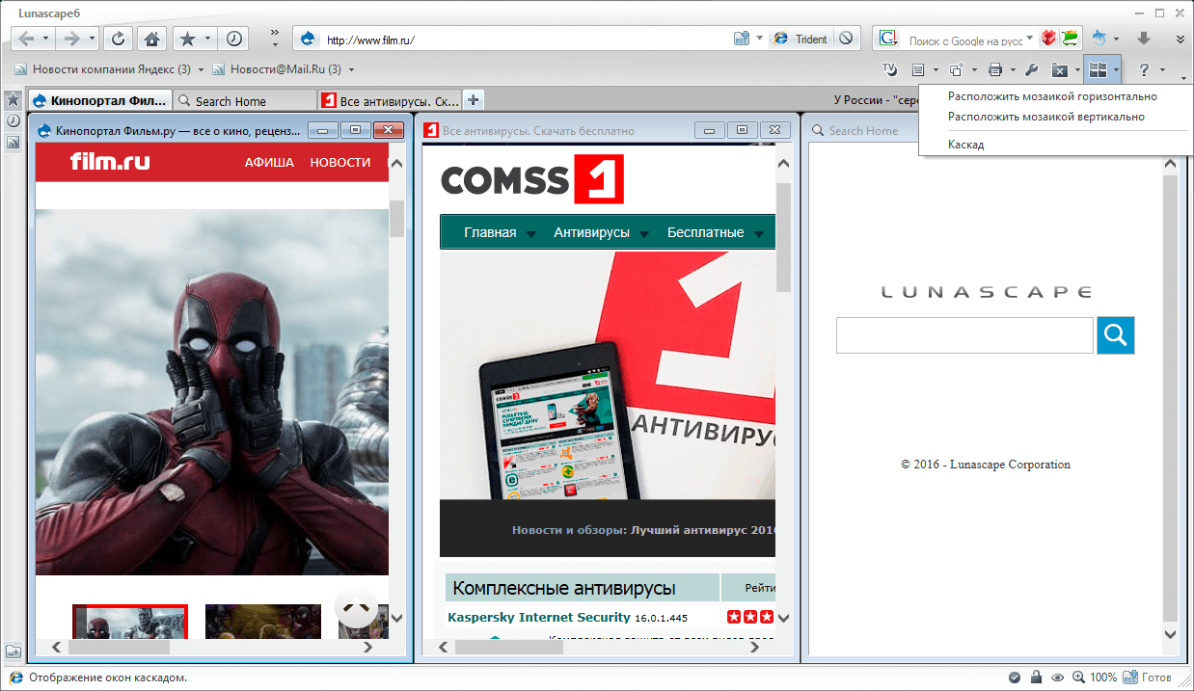Expand the Back button history dropdown arrow
Image resolution: width=1194 pixels, height=691 pixels.
click(x=46, y=39)
